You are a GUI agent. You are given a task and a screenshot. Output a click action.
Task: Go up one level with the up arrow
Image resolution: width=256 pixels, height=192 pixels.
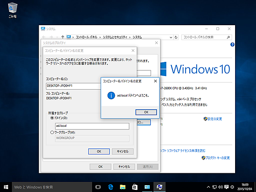tap(63, 37)
